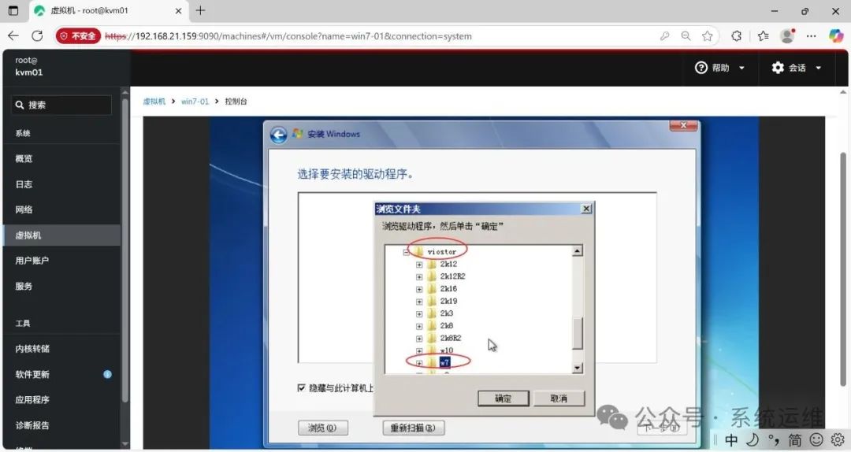Expand the 2k12R2 folder node
The image size is (851, 452).
pyautogui.click(x=419, y=276)
